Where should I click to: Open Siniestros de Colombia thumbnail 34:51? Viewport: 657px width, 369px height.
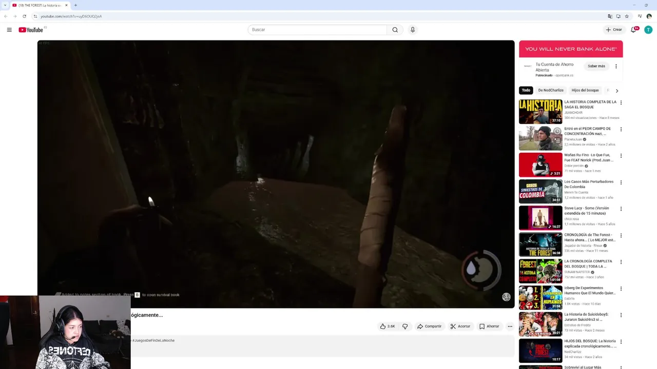point(540,191)
